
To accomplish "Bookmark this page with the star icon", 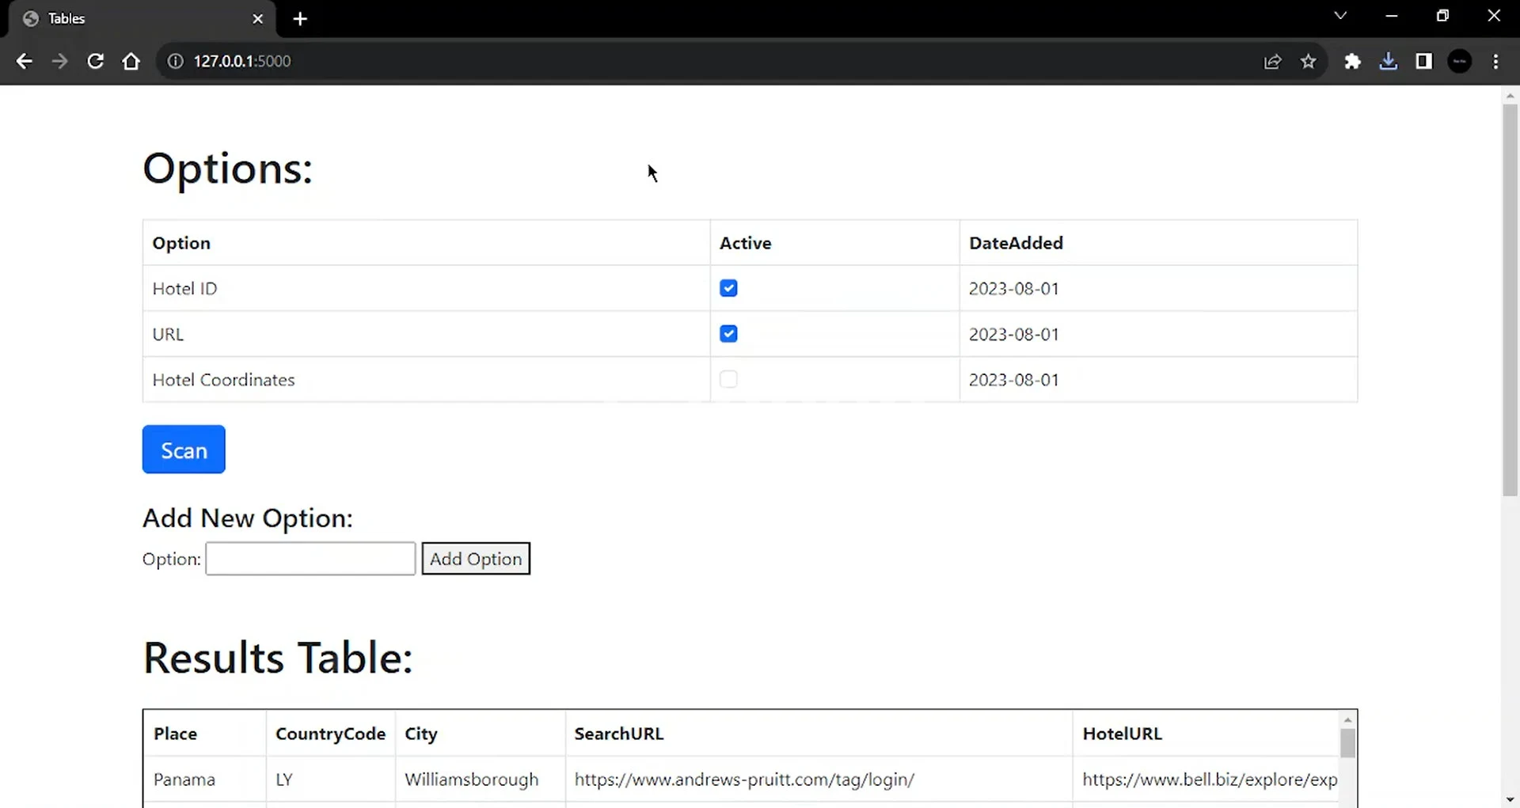I will (x=1308, y=61).
